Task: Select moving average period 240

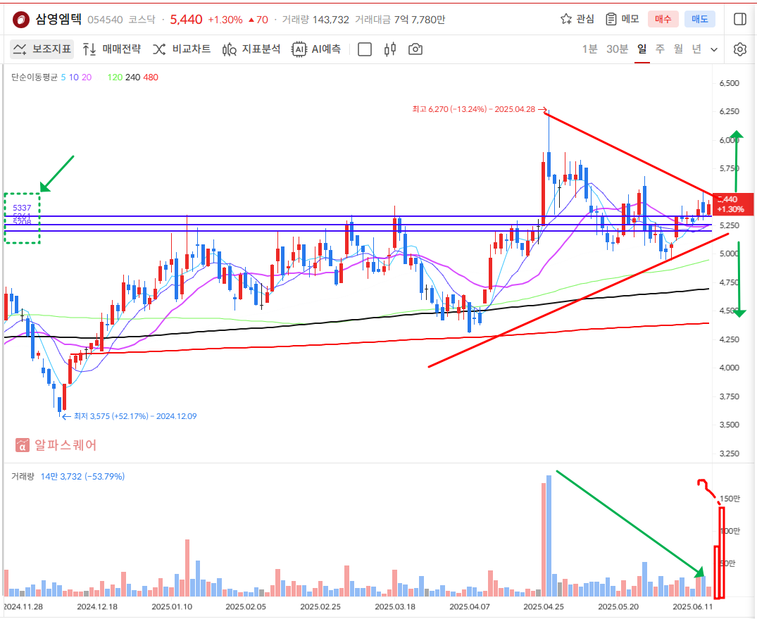Action: [133, 77]
